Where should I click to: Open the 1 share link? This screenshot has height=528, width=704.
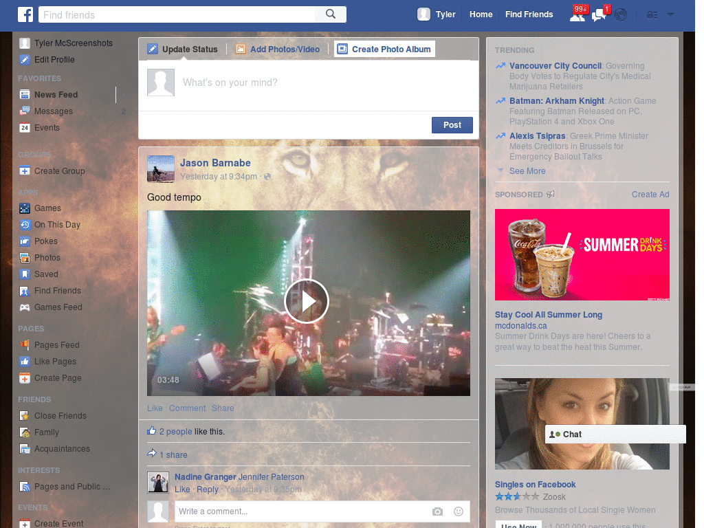pos(173,455)
